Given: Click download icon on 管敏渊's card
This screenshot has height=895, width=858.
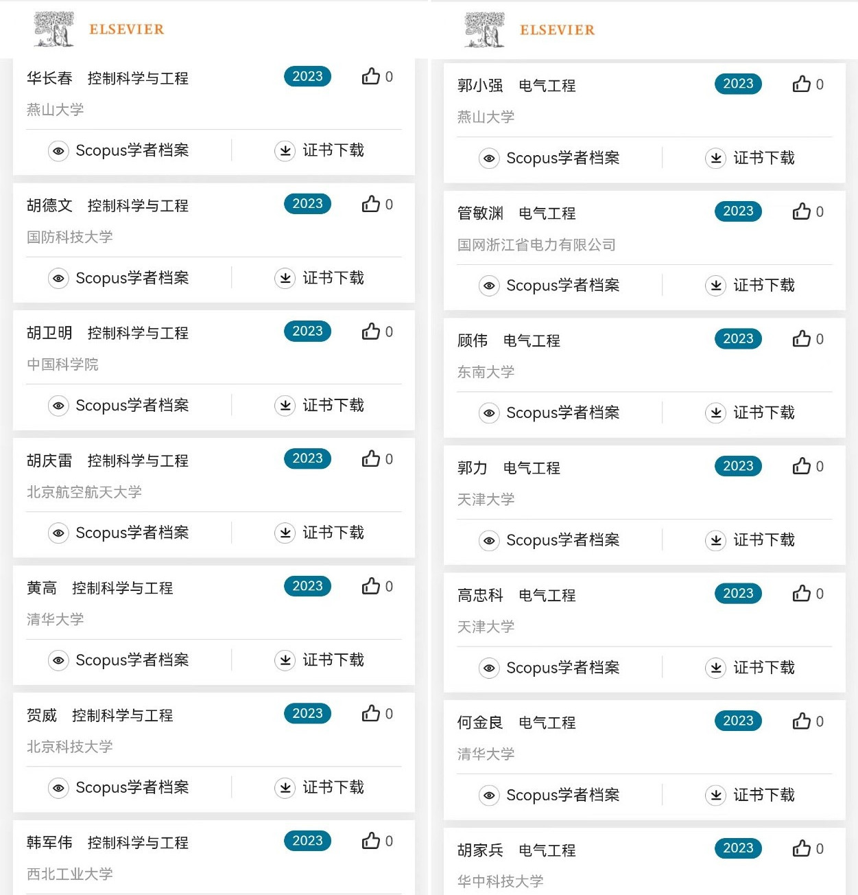Looking at the screenshot, I should click(x=715, y=286).
